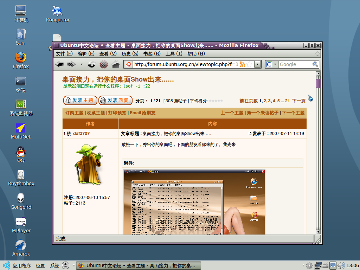This screenshot has height=270, width=360.
Task: Open the 工具 (T) menu
Action: (174, 54)
